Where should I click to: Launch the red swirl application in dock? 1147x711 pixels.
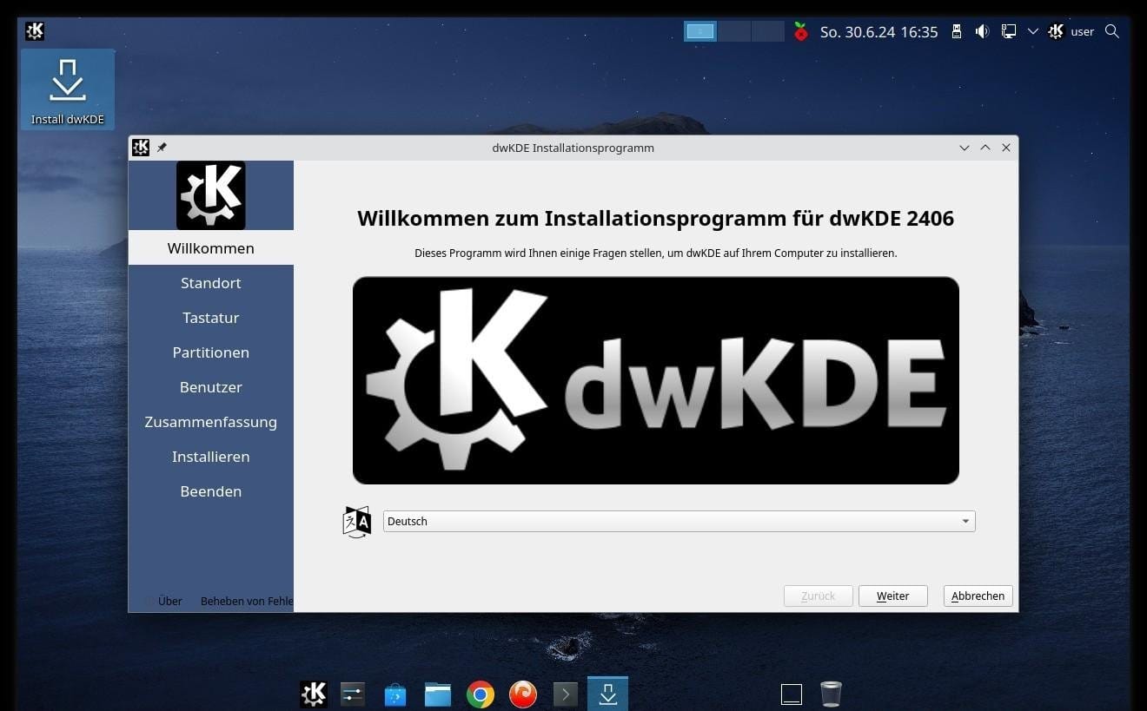[x=523, y=694]
